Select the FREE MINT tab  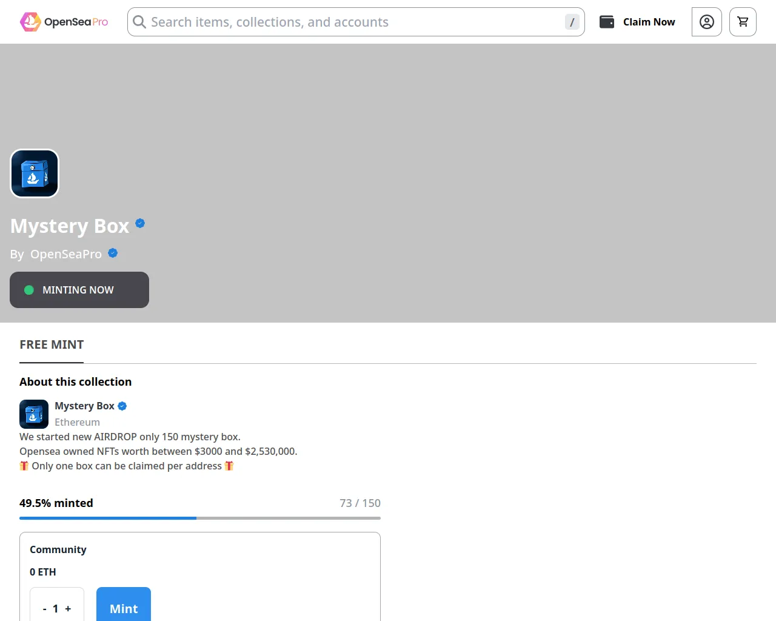coord(52,344)
